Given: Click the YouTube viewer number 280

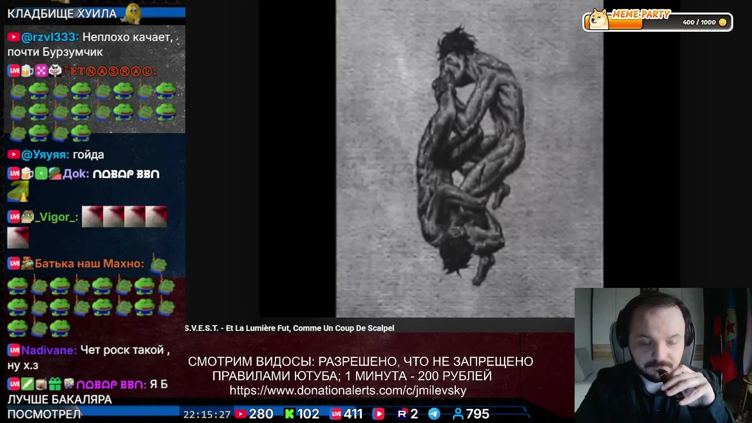Looking at the screenshot, I should (x=261, y=414).
